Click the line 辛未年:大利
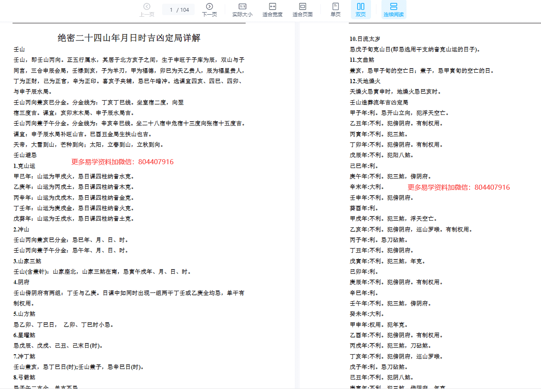The image size is (541, 389). (366, 187)
